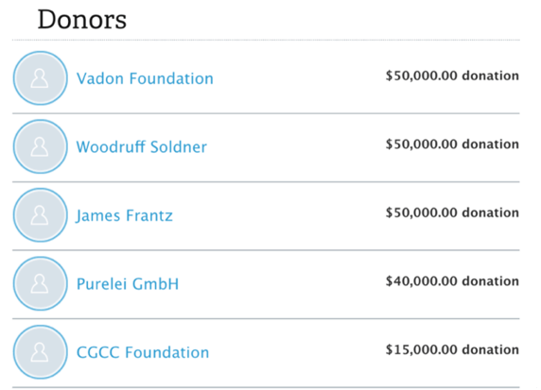This screenshot has width=541, height=390.
Task: Click the word donation in Vadon Foundation row
Action: (491, 76)
